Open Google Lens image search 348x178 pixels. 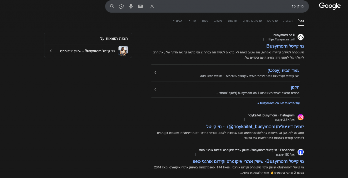tap(121, 6)
